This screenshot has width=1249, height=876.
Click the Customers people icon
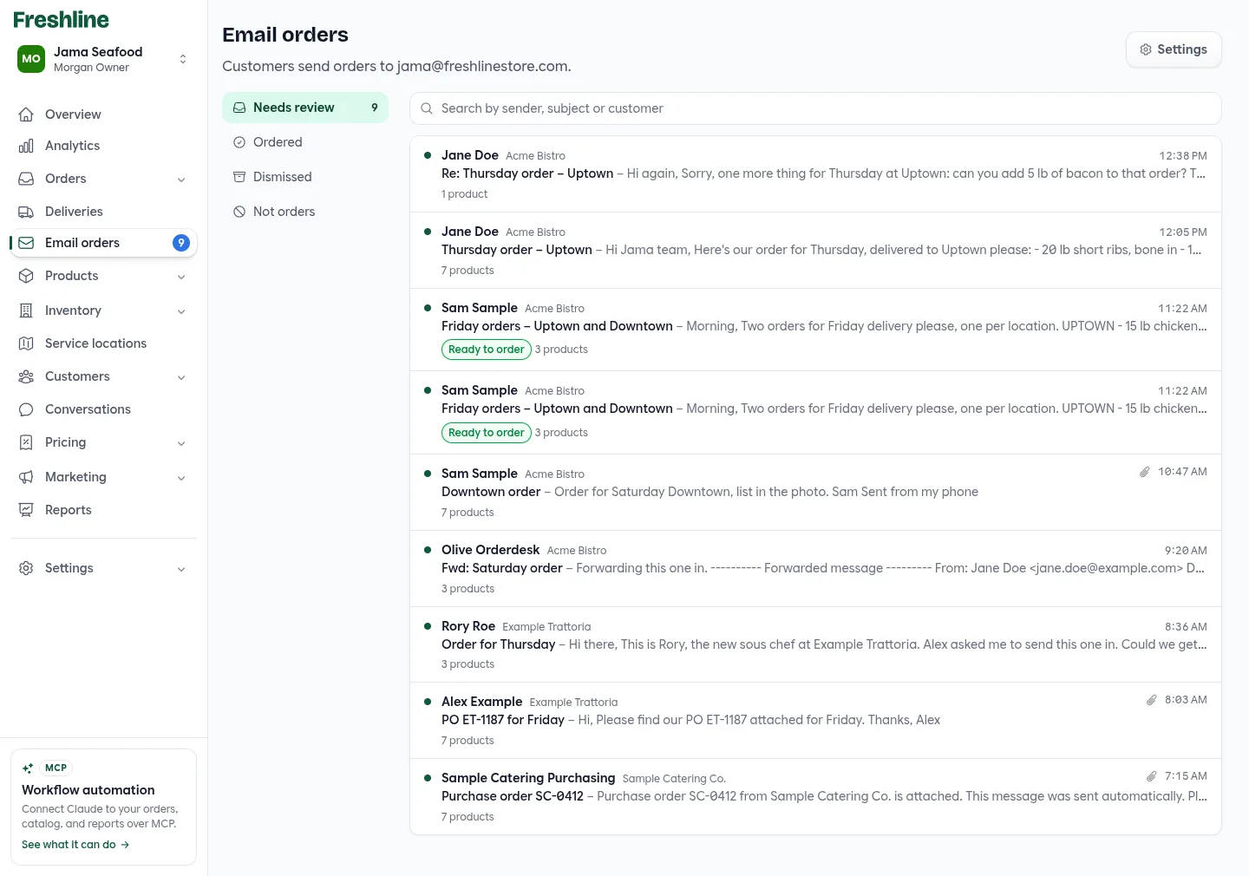click(x=26, y=376)
